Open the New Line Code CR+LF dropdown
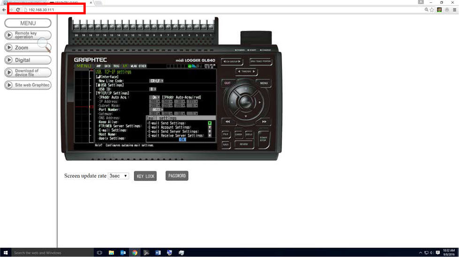Screen dimensions: 459x257 coord(156,81)
